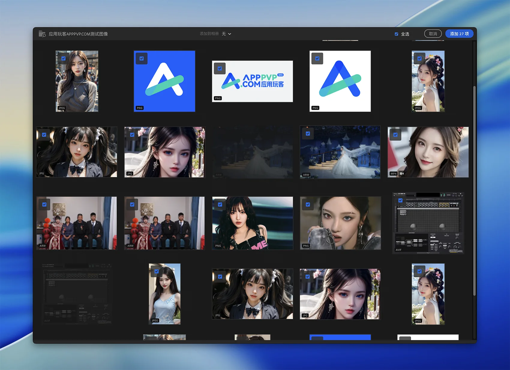This screenshot has width=510, height=370.
Task: Uncheck the bright wedding dress ARW photo
Action: 308,134
